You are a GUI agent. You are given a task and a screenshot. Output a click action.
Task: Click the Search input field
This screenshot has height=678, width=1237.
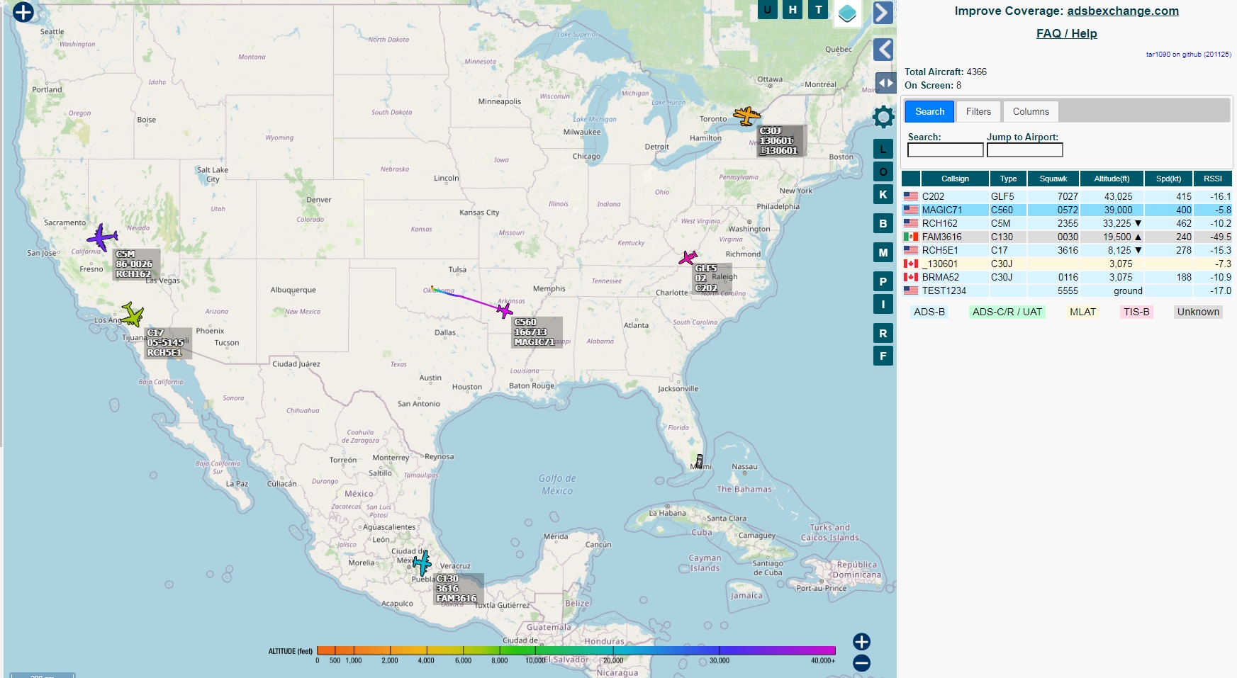pos(946,150)
